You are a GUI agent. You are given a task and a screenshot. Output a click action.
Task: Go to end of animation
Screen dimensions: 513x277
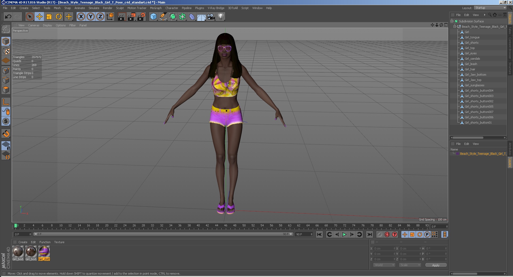point(369,234)
